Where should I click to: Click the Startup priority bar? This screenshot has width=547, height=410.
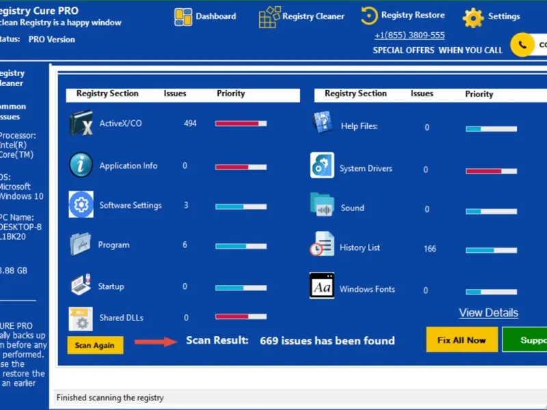point(241,288)
